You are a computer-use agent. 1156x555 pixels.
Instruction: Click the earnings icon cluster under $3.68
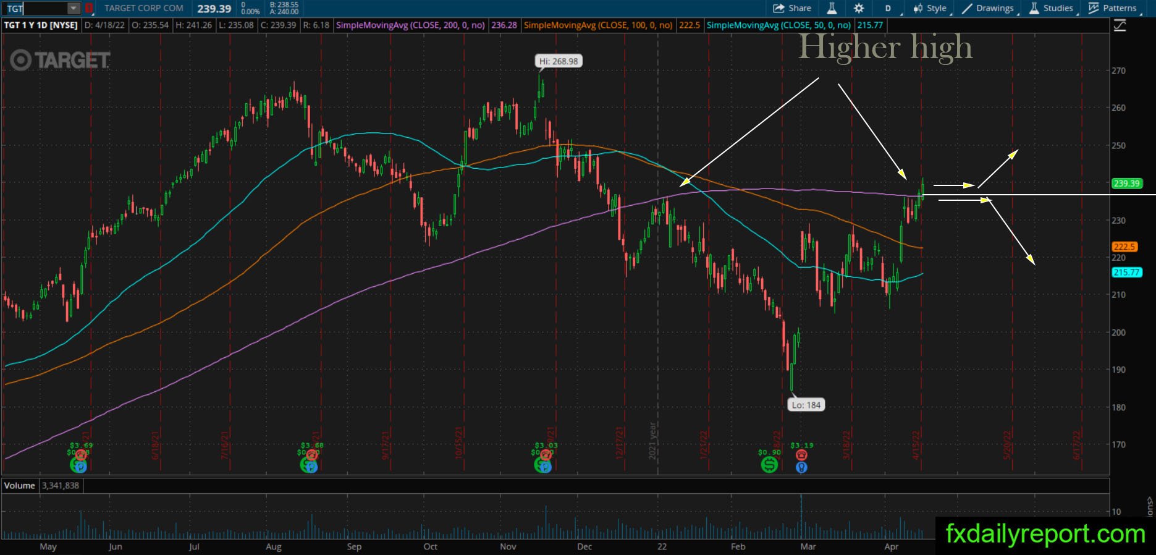click(x=310, y=462)
